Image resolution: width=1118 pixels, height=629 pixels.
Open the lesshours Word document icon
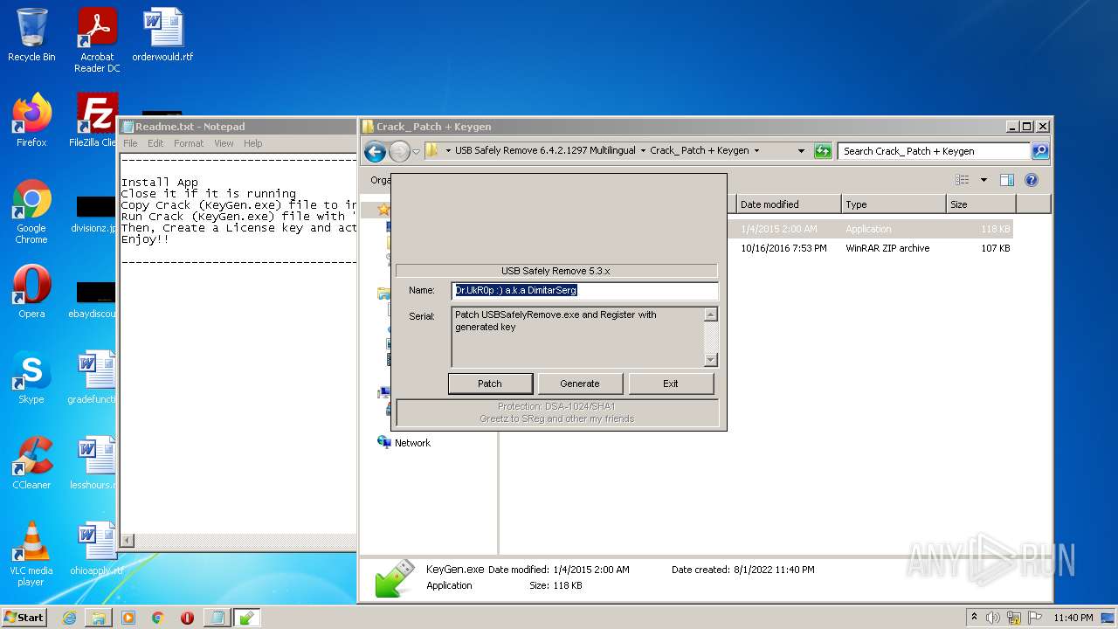pyautogui.click(x=93, y=463)
